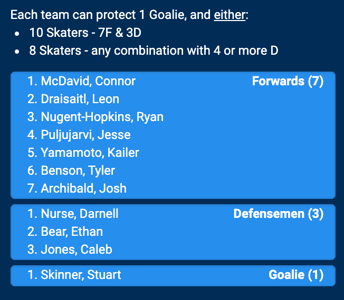
Task: Click the "10 Skaters - 7F & 3D" bullet
Action: pyautogui.click(x=85, y=33)
